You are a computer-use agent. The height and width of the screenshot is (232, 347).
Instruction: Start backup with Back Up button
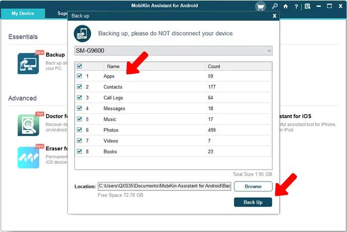pos(253,202)
